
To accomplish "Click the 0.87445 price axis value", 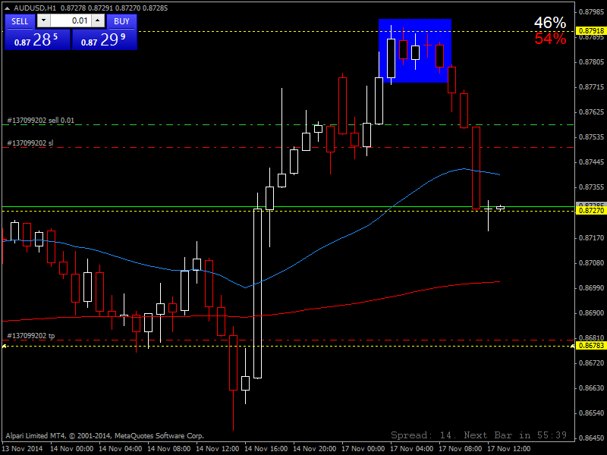I will [591, 162].
